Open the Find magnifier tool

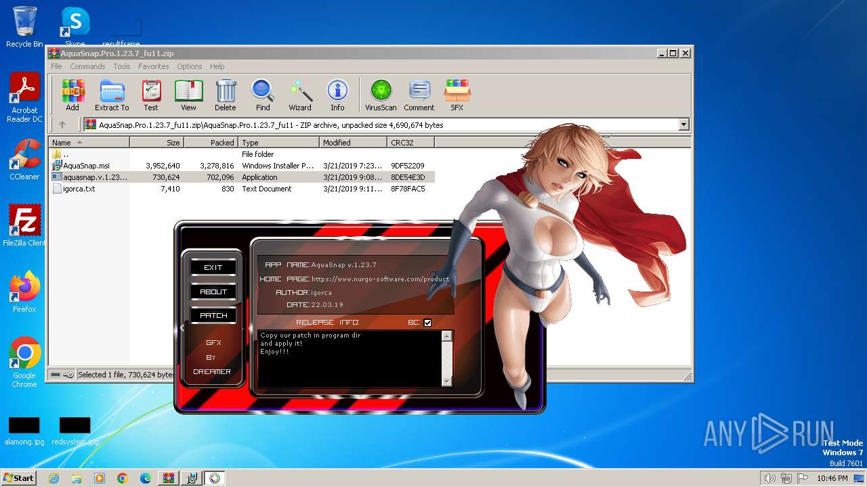(x=263, y=95)
